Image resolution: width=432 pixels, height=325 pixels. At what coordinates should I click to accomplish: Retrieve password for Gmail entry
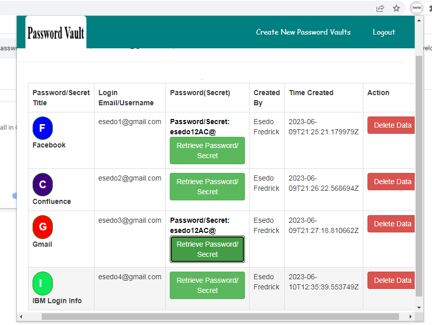tap(207, 249)
